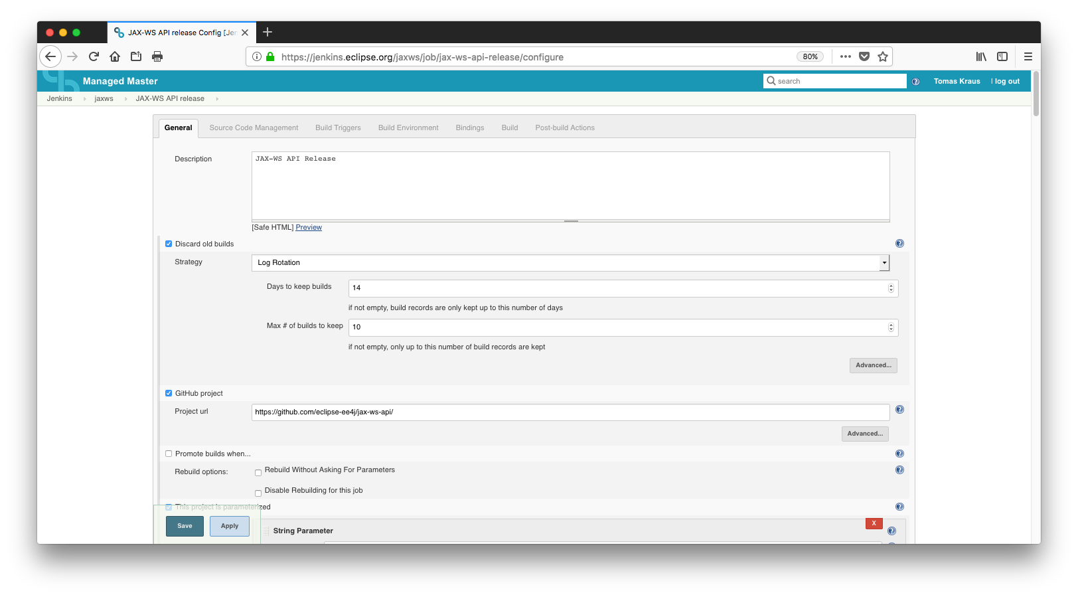Open Firefox hamburger menu
Screen dimensions: 1078x597
tap(1028, 56)
